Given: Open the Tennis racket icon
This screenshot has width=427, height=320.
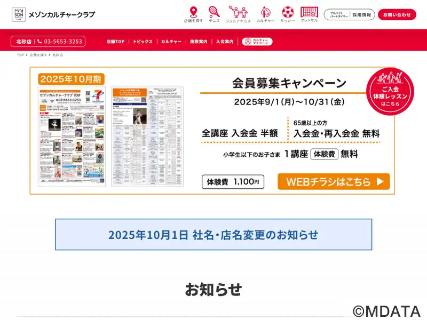Looking at the screenshot, I should (x=214, y=12).
